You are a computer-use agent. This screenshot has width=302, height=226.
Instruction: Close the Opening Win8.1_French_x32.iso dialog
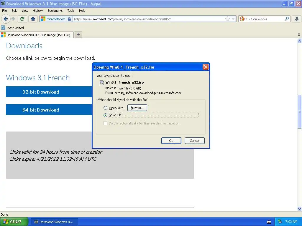tap(206, 67)
